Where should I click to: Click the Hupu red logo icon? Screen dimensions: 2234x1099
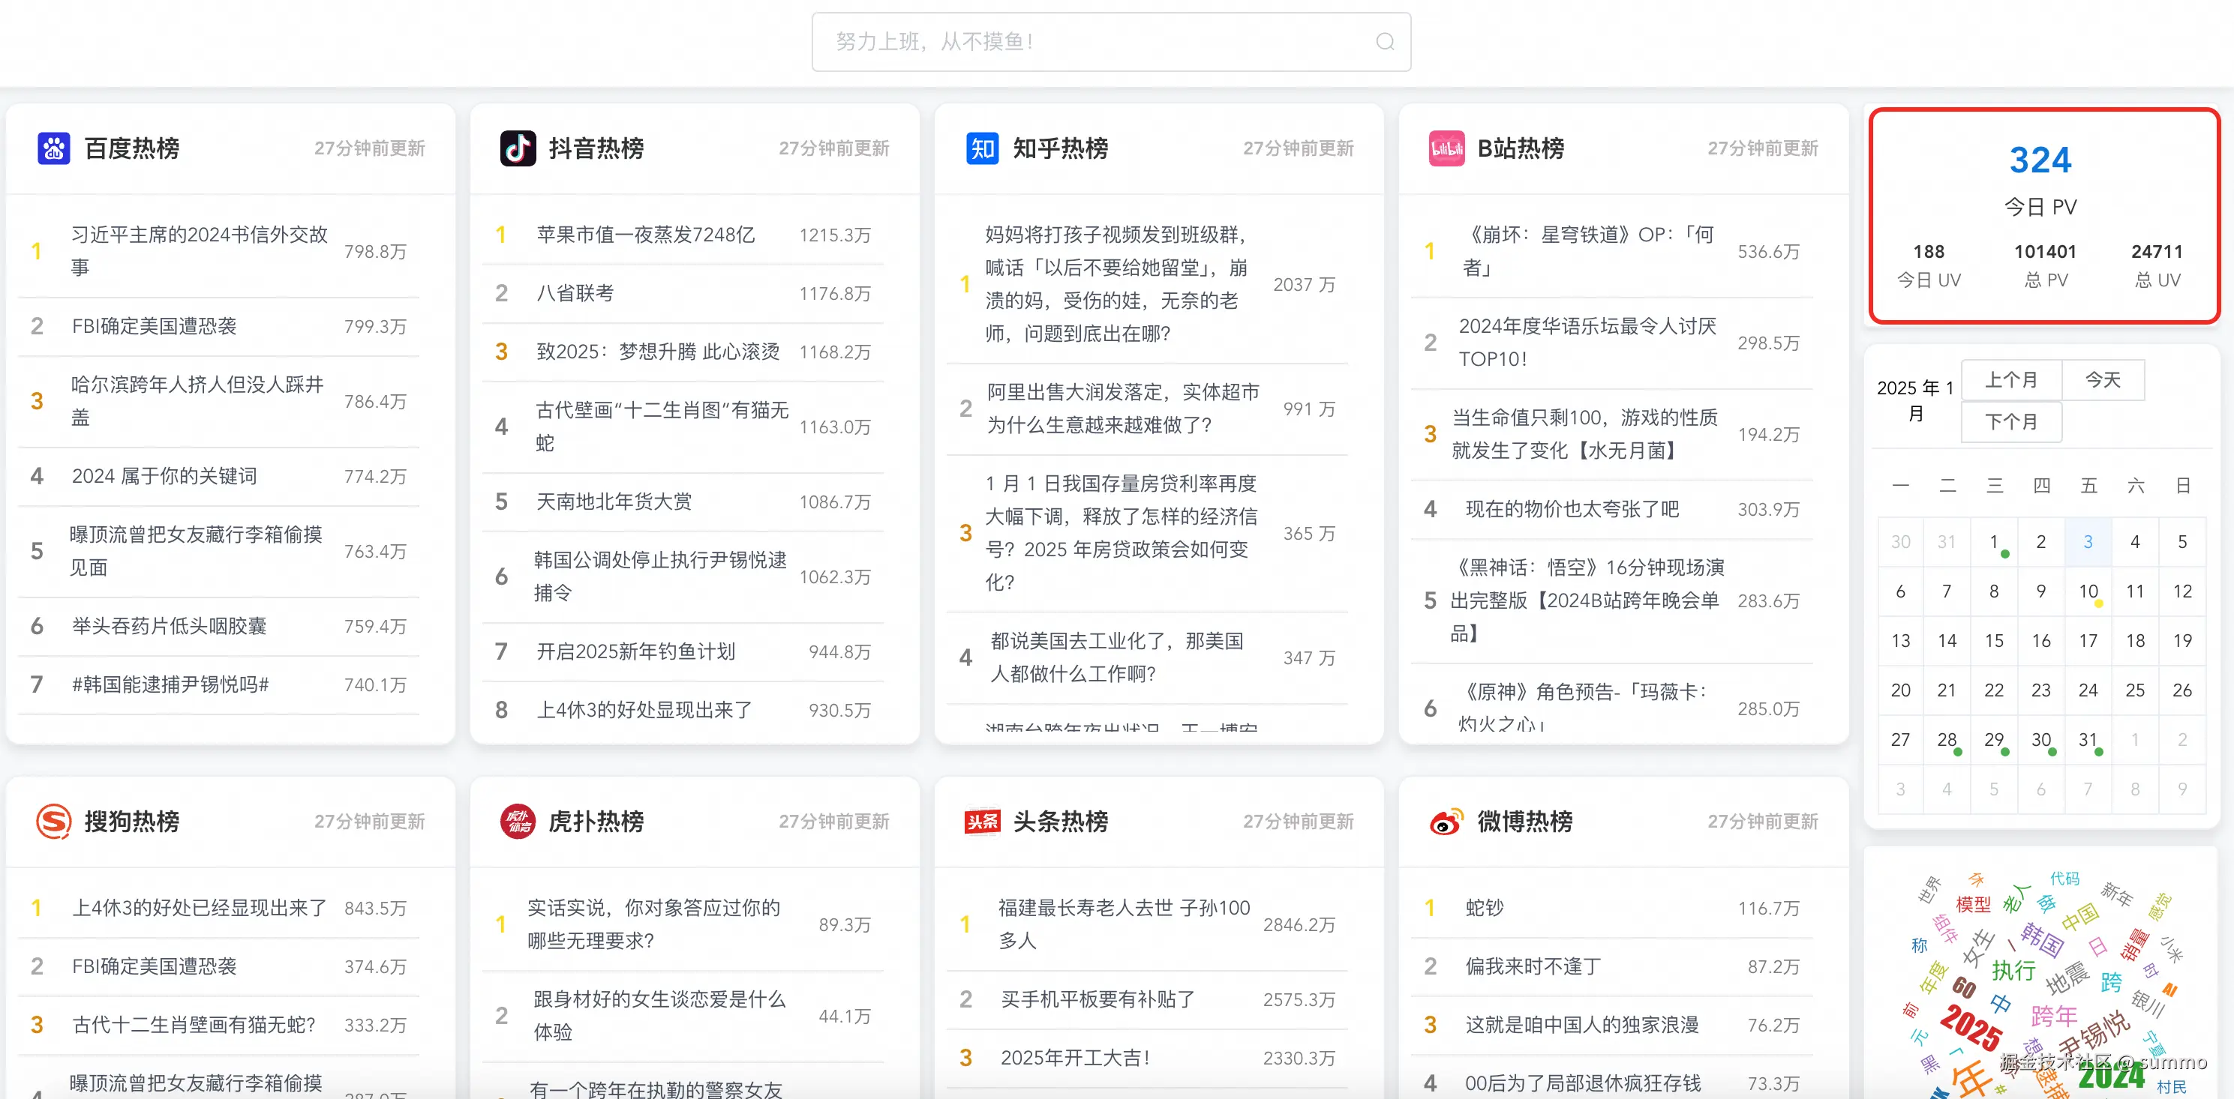click(518, 821)
